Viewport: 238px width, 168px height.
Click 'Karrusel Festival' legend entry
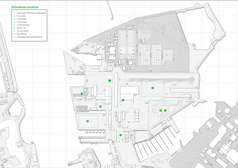pos(22,31)
